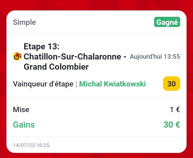The width and height of the screenshot is (193, 158).
Task: Click the yellow odds badge showing 30
Action: tap(171, 84)
